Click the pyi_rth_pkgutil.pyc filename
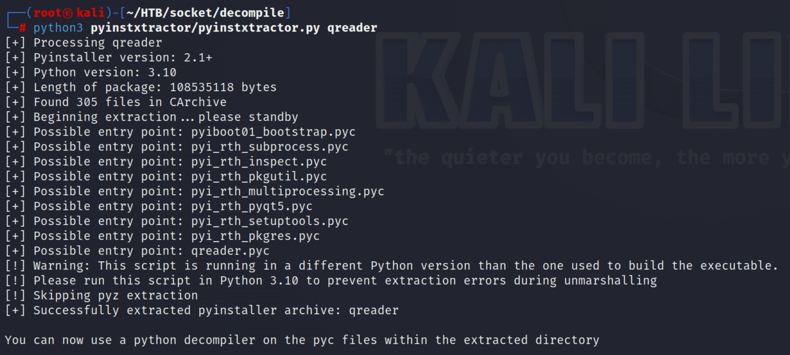 point(259,176)
